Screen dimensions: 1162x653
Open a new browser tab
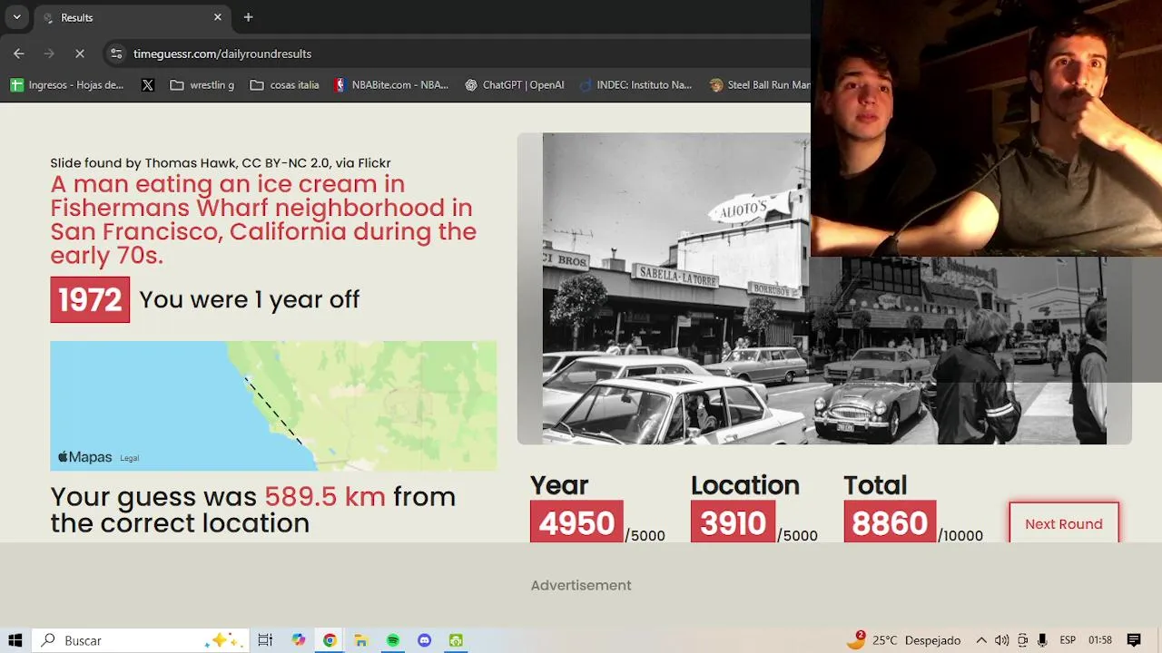[x=248, y=17]
